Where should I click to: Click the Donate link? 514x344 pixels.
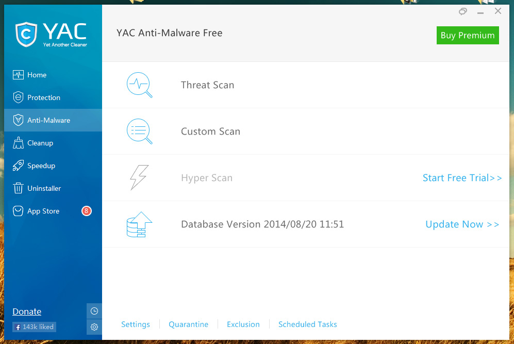[27, 312]
